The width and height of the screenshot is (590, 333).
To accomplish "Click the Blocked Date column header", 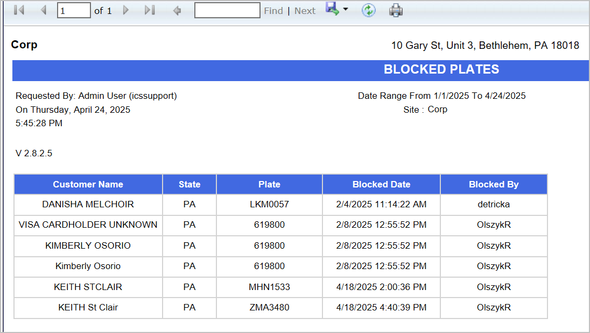I will pos(381,184).
